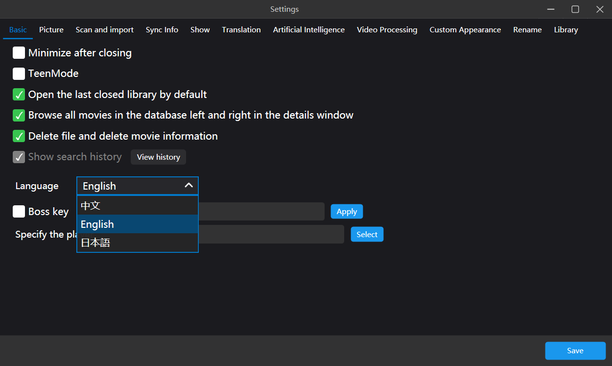This screenshot has width=612, height=366.
Task: Click the Boss key input field
Action: tap(261, 212)
